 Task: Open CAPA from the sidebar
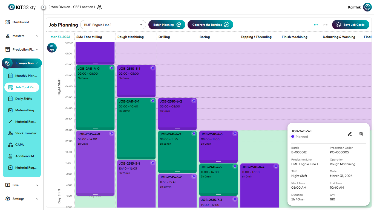click(x=19, y=145)
